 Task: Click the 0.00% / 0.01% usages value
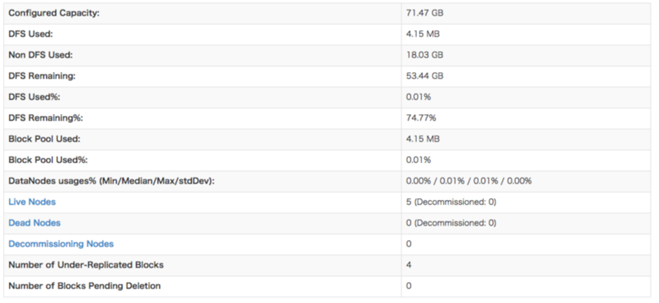click(x=468, y=181)
